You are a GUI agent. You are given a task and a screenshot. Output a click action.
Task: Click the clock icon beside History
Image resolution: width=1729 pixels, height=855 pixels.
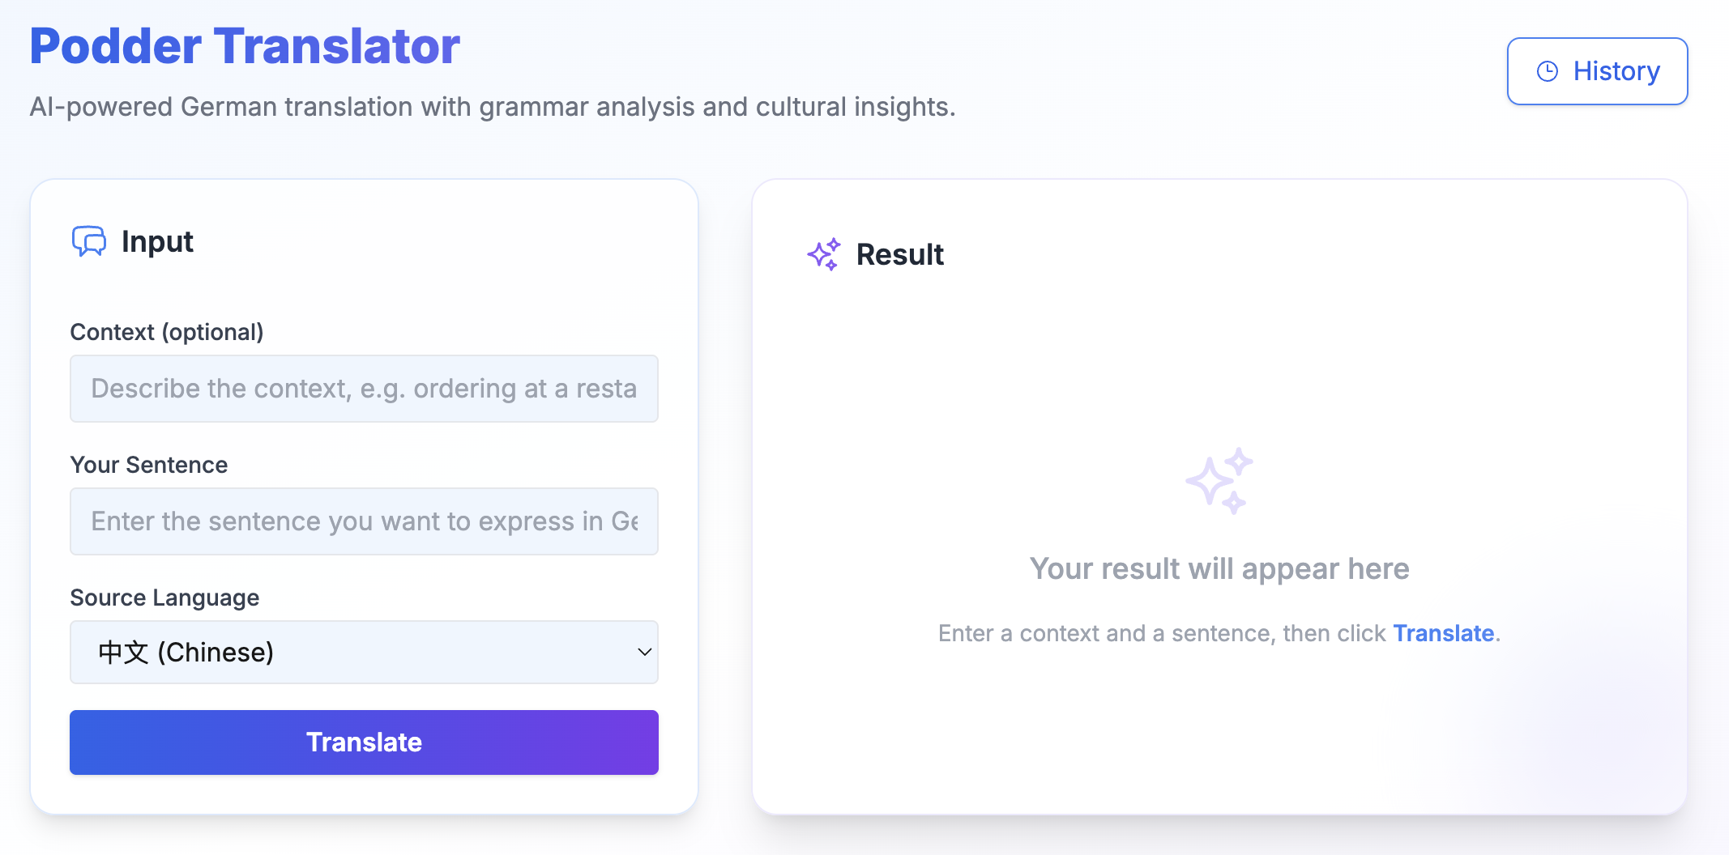tap(1547, 71)
